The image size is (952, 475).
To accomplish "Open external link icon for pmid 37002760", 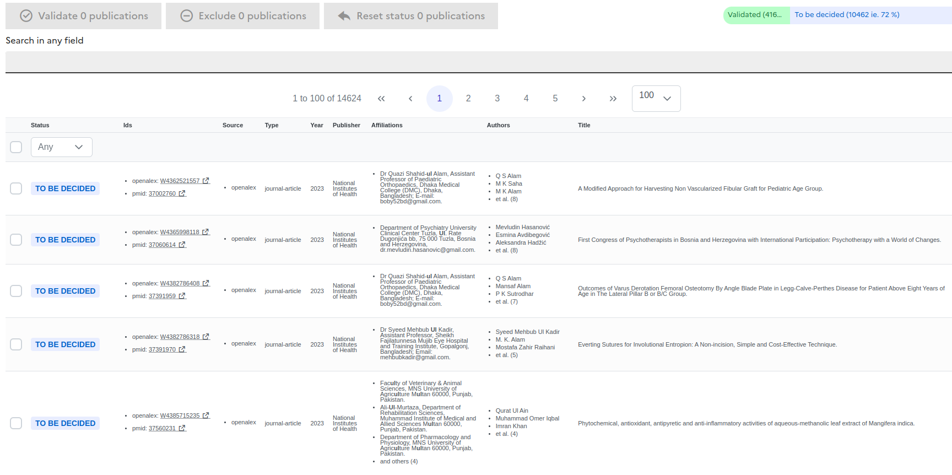I will point(182,193).
